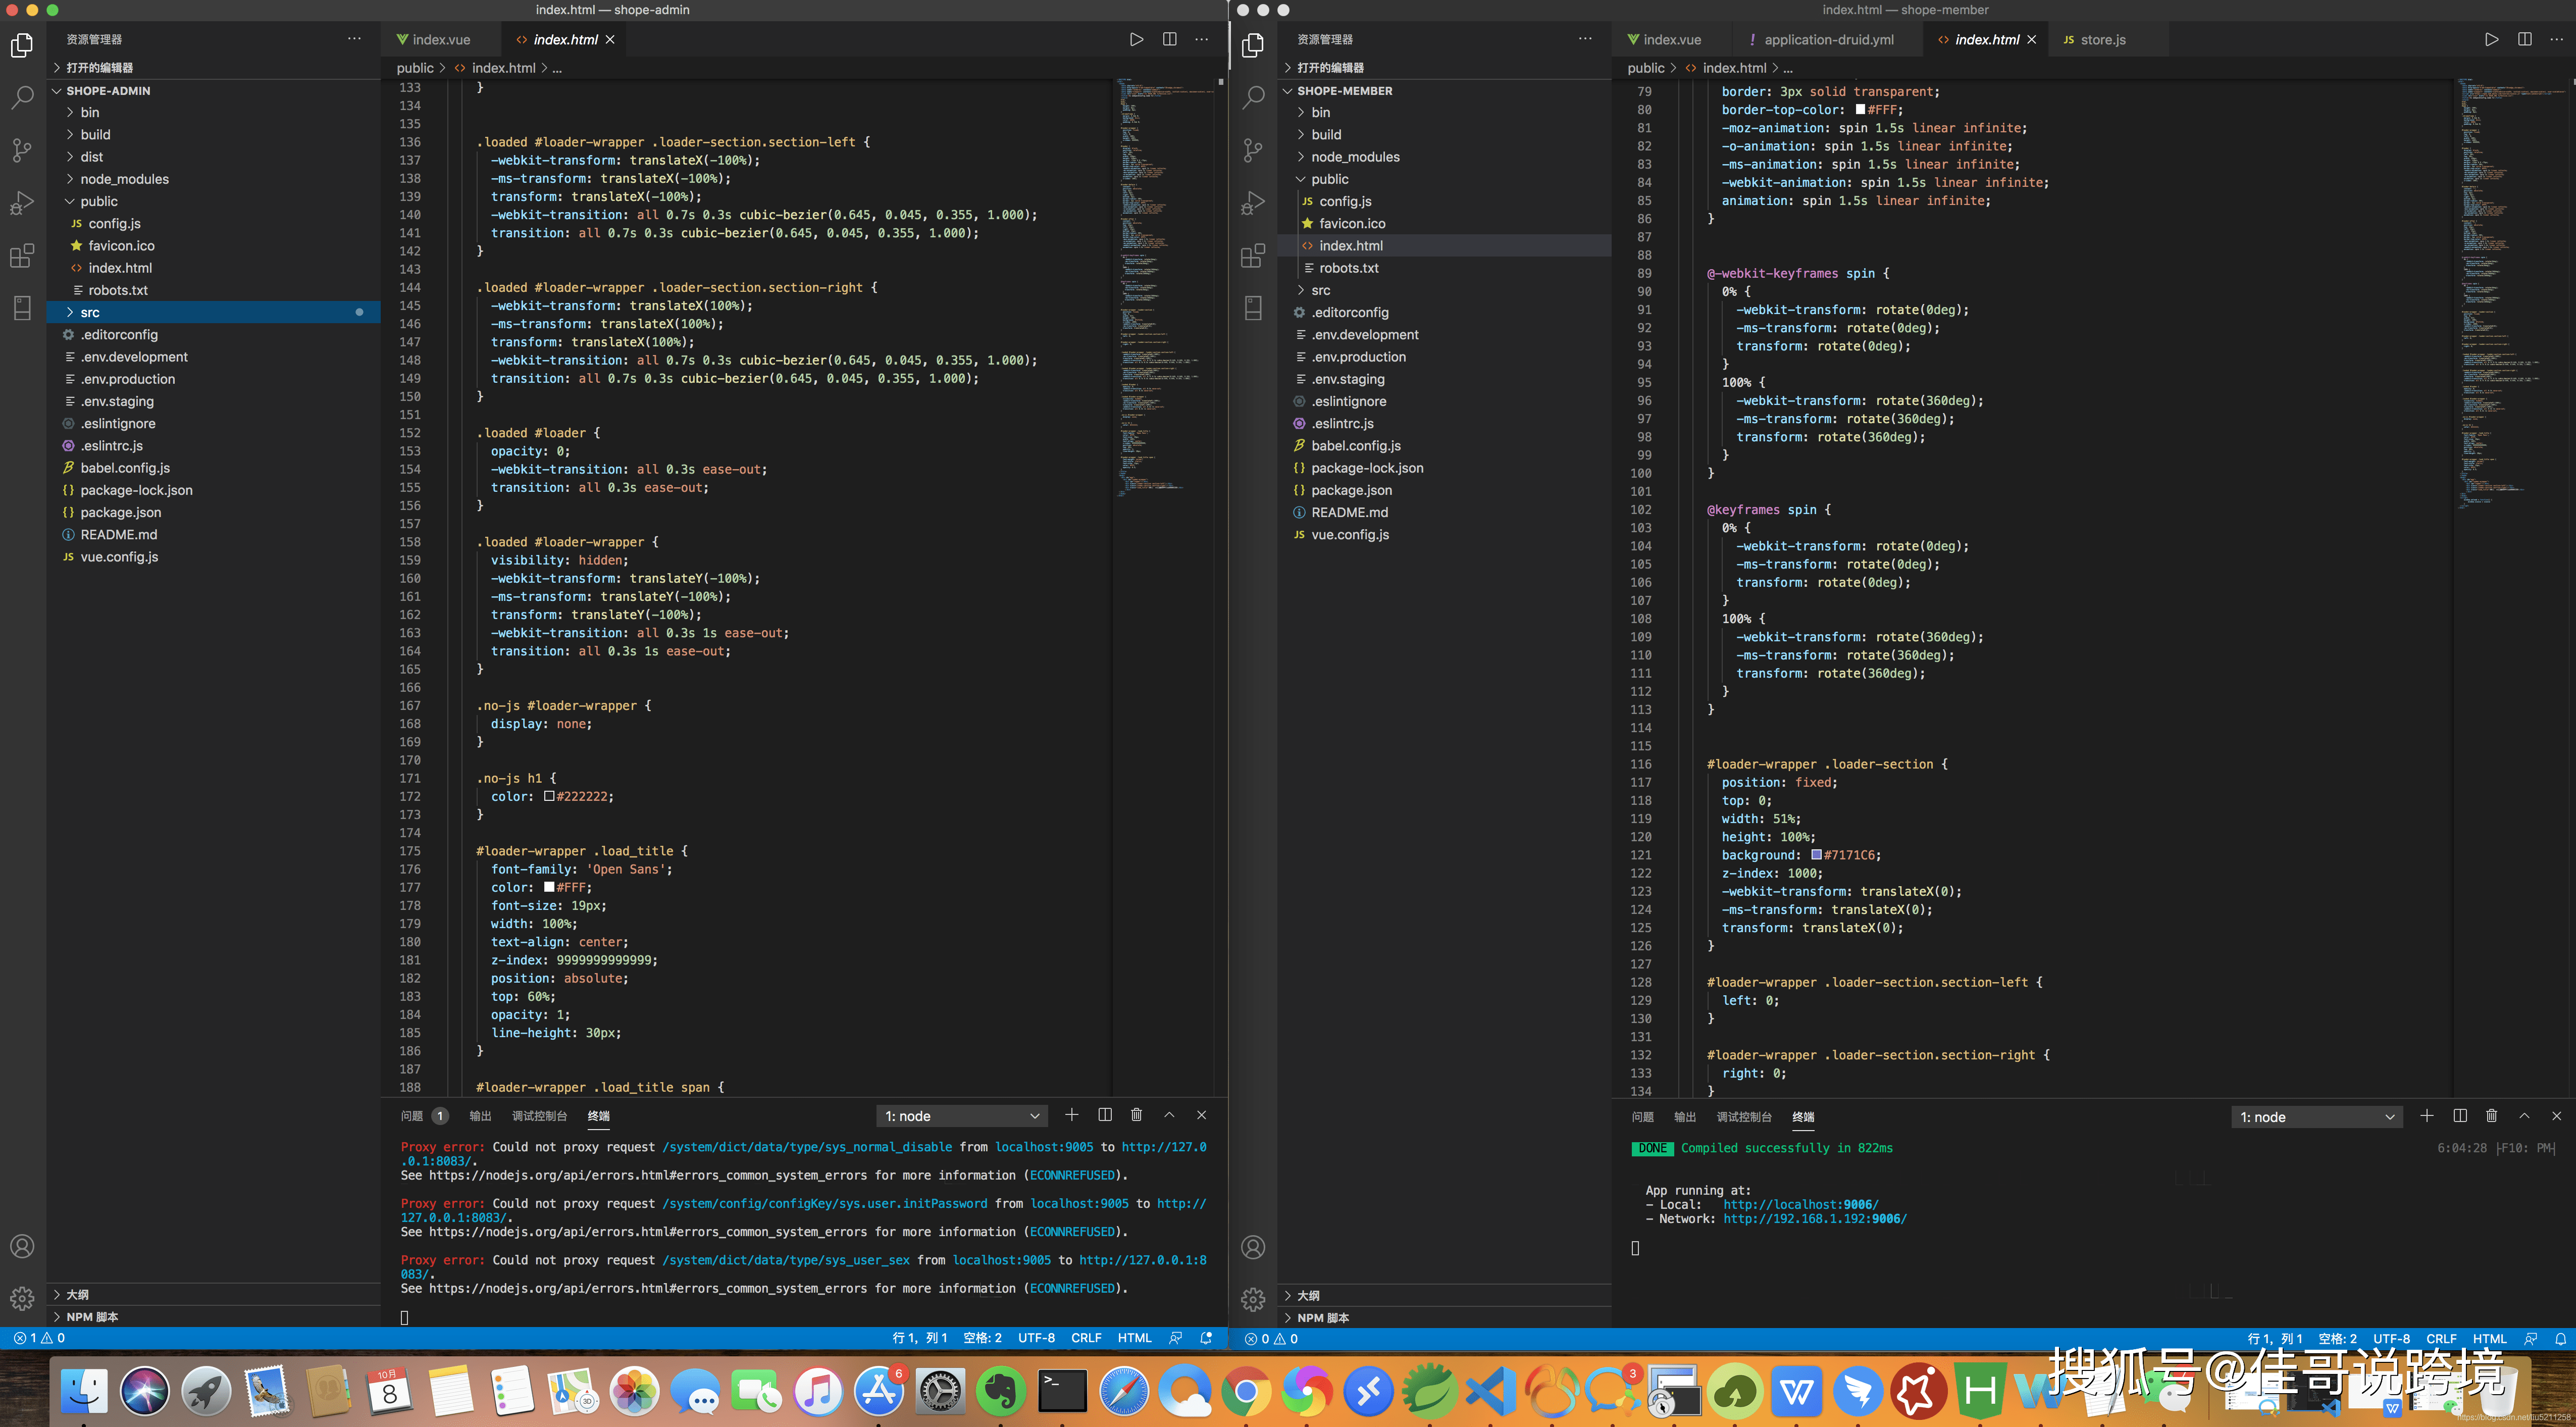Screen dimensions: 2576x1427
Task: Maximize left terminal panel with chevron up
Action: [x=1169, y=1115]
